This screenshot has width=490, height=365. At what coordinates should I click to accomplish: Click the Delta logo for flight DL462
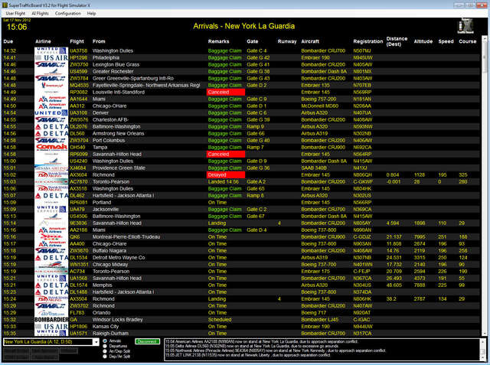click(x=51, y=195)
